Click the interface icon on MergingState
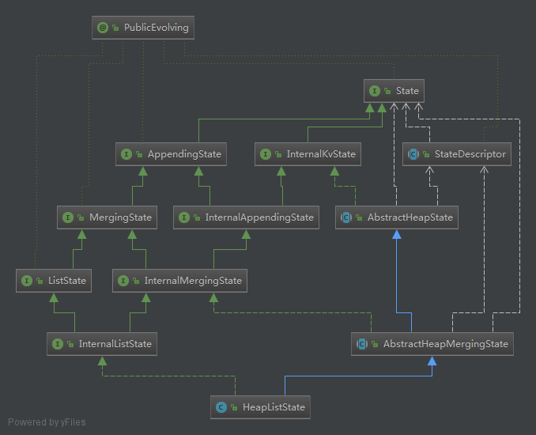Image resolution: width=536 pixels, height=435 pixels. pyautogui.click(x=68, y=217)
